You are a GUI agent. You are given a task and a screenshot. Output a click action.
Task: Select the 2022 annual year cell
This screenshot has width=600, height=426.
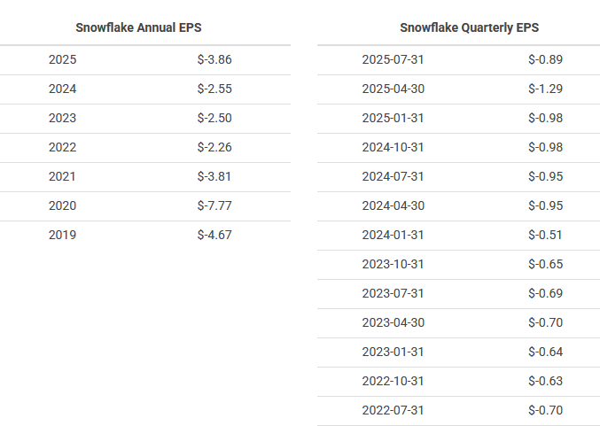click(x=63, y=148)
